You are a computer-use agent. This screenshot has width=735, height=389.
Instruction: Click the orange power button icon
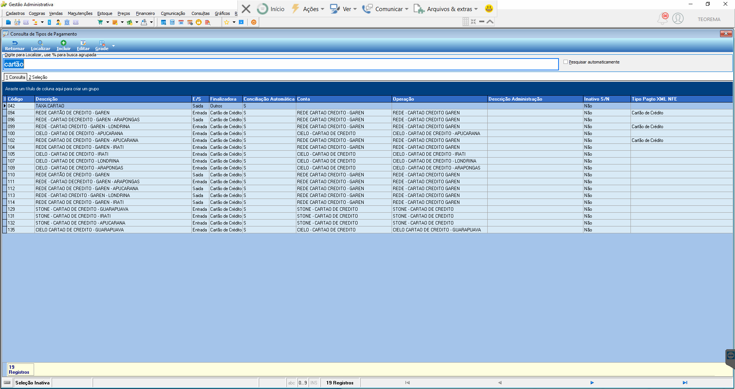point(253,22)
